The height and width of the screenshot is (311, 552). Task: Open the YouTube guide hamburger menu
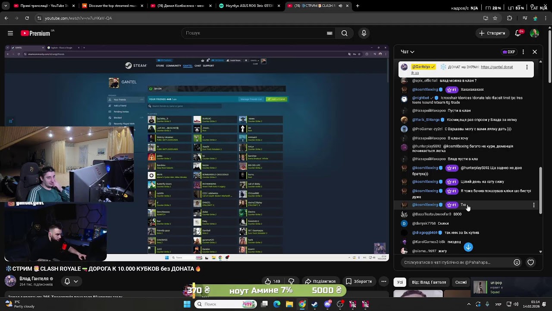[x=10, y=33]
